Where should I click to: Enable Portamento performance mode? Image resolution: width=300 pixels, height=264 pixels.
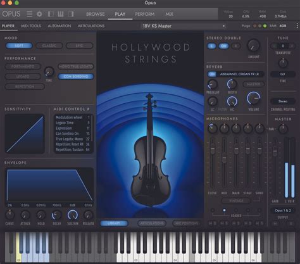tap(23, 66)
